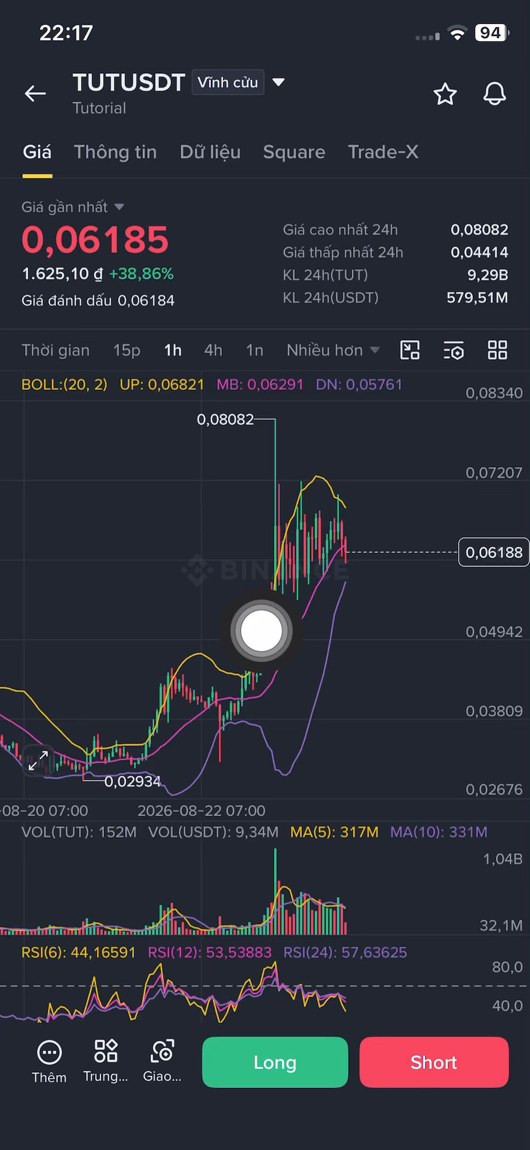Open chart drawing tools icon
530x1150 pixels.
[410, 350]
